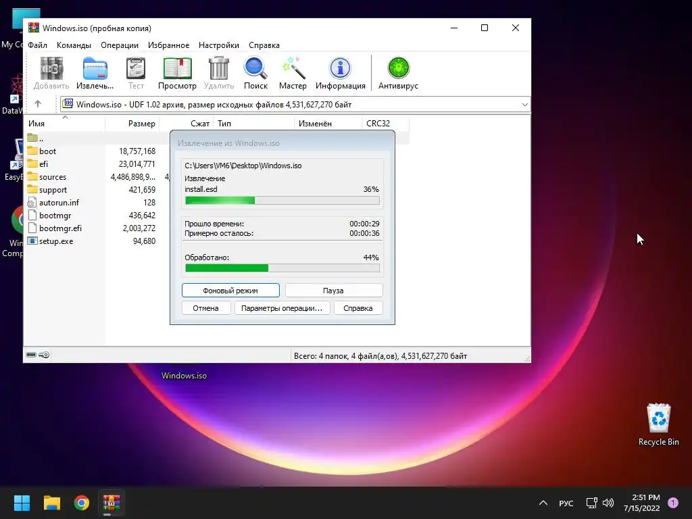Open the Справка menu
Viewport: 692px width, 519px height.
click(x=264, y=45)
